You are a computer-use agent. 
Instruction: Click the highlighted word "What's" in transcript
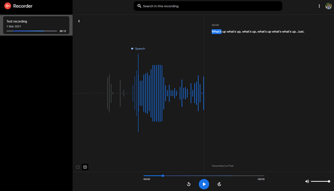(217, 31)
